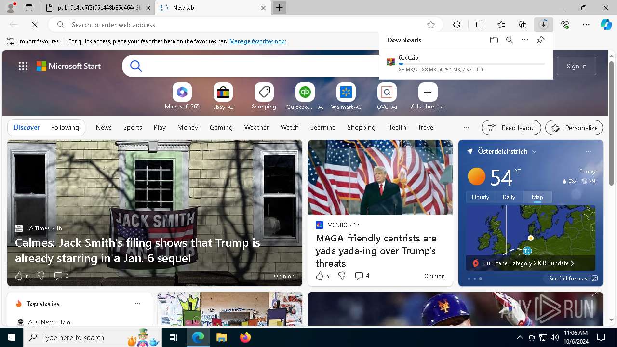This screenshot has height=347, width=617.
Task: Open Browser essentials heart icon
Action: (565, 25)
